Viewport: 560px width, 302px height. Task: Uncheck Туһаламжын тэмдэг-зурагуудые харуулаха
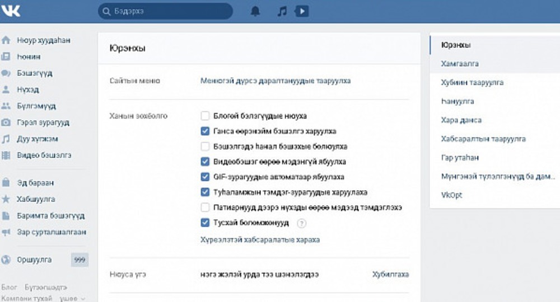point(205,192)
